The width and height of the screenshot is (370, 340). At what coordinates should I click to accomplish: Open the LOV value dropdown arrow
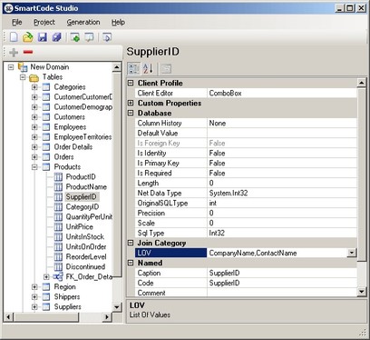click(352, 253)
